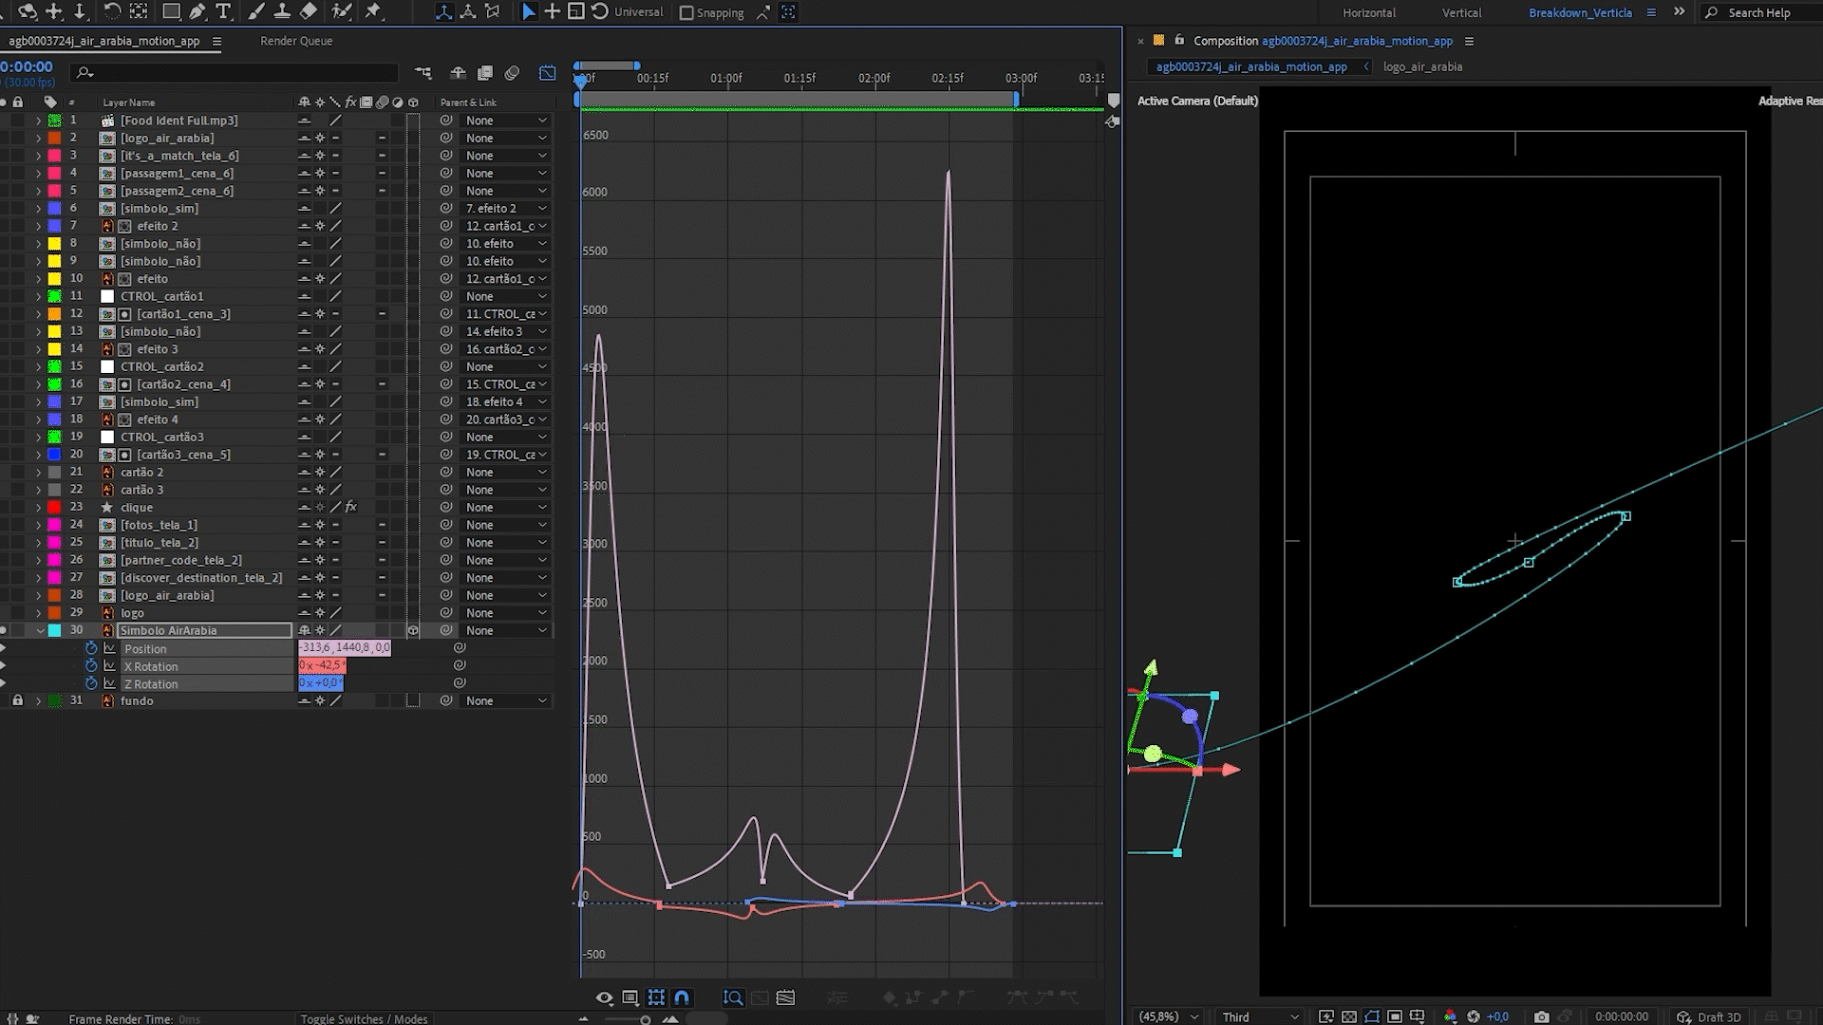1823x1025 pixels.
Task: Choose the World Axis mode icon
Action: [x=468, y=11]
